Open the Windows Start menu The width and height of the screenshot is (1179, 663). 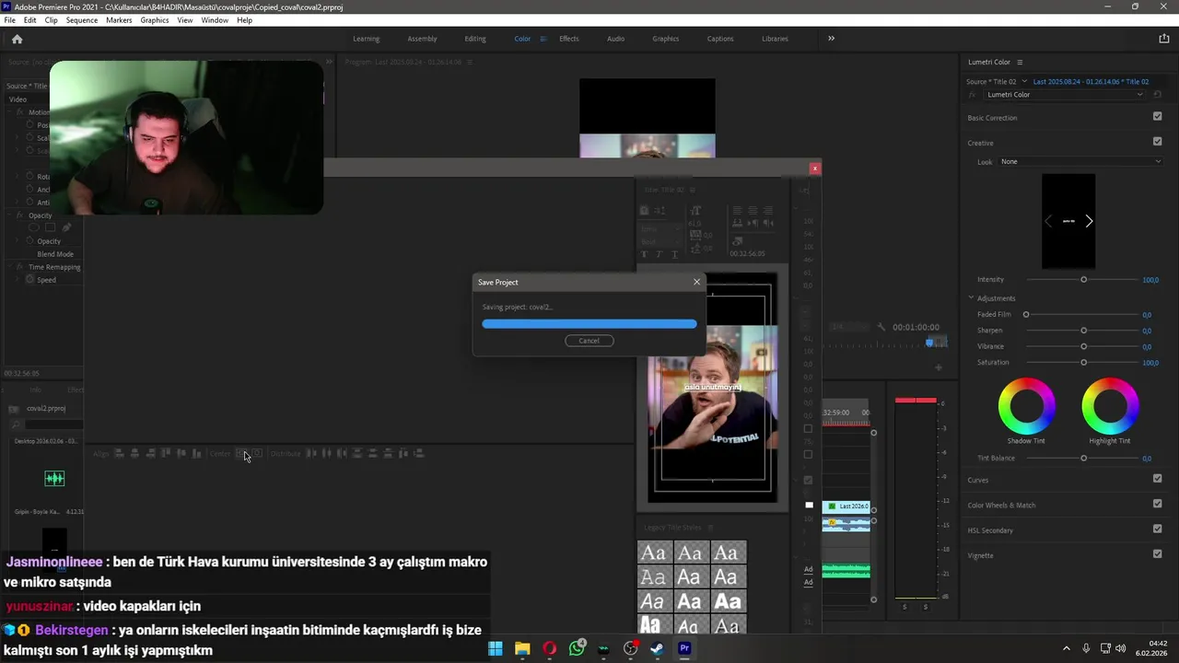(496, 648)
